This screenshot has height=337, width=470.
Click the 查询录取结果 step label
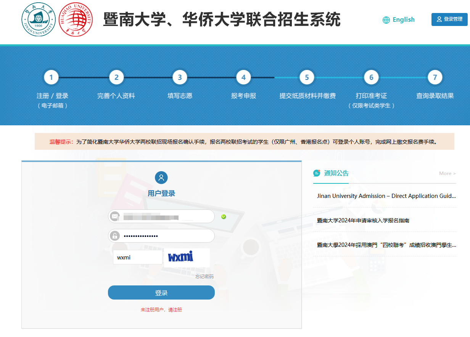point(435,96)
